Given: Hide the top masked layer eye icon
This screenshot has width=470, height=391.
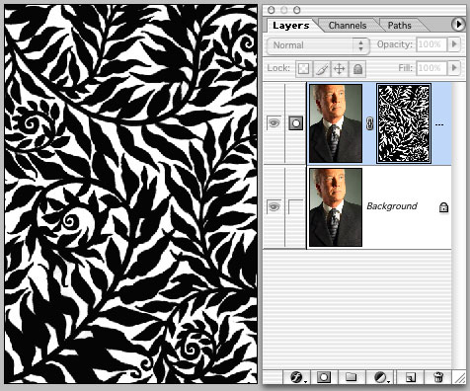Looking at the screenshot, I should pyautogui.click(x=274, y=122).
